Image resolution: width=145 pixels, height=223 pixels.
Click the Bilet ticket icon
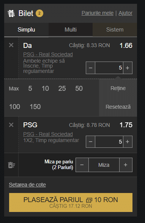(x=11, y=14)
